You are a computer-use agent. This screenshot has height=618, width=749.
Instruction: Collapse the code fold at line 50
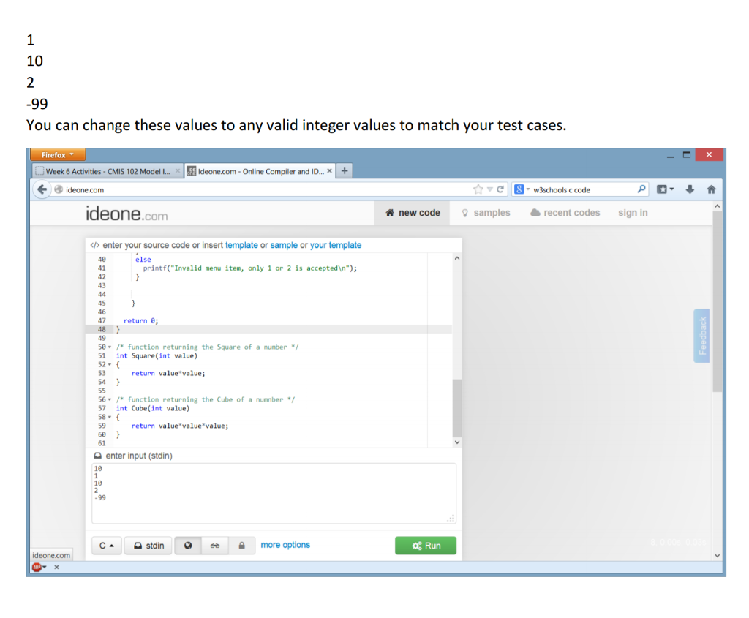tap(109, 347)
